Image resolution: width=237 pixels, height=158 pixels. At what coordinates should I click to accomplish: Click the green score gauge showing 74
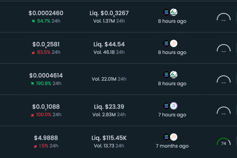[224, 143]
